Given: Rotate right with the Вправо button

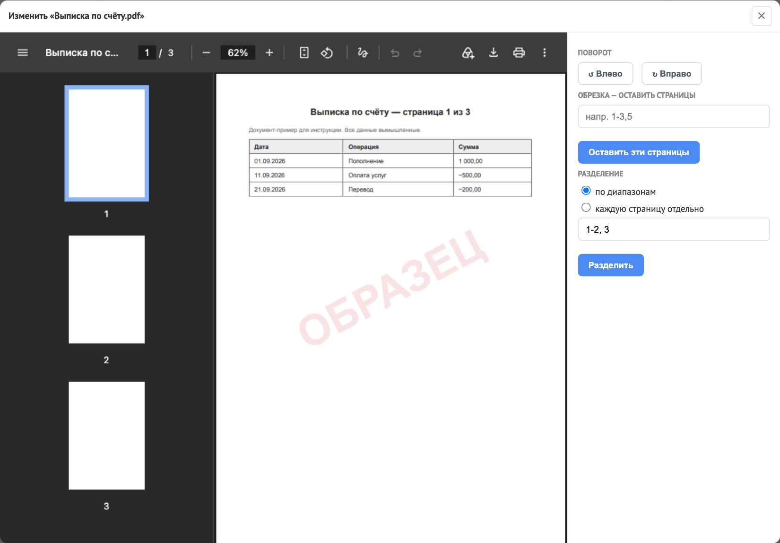Looking at the screenshot, I should tap(672, 74).
